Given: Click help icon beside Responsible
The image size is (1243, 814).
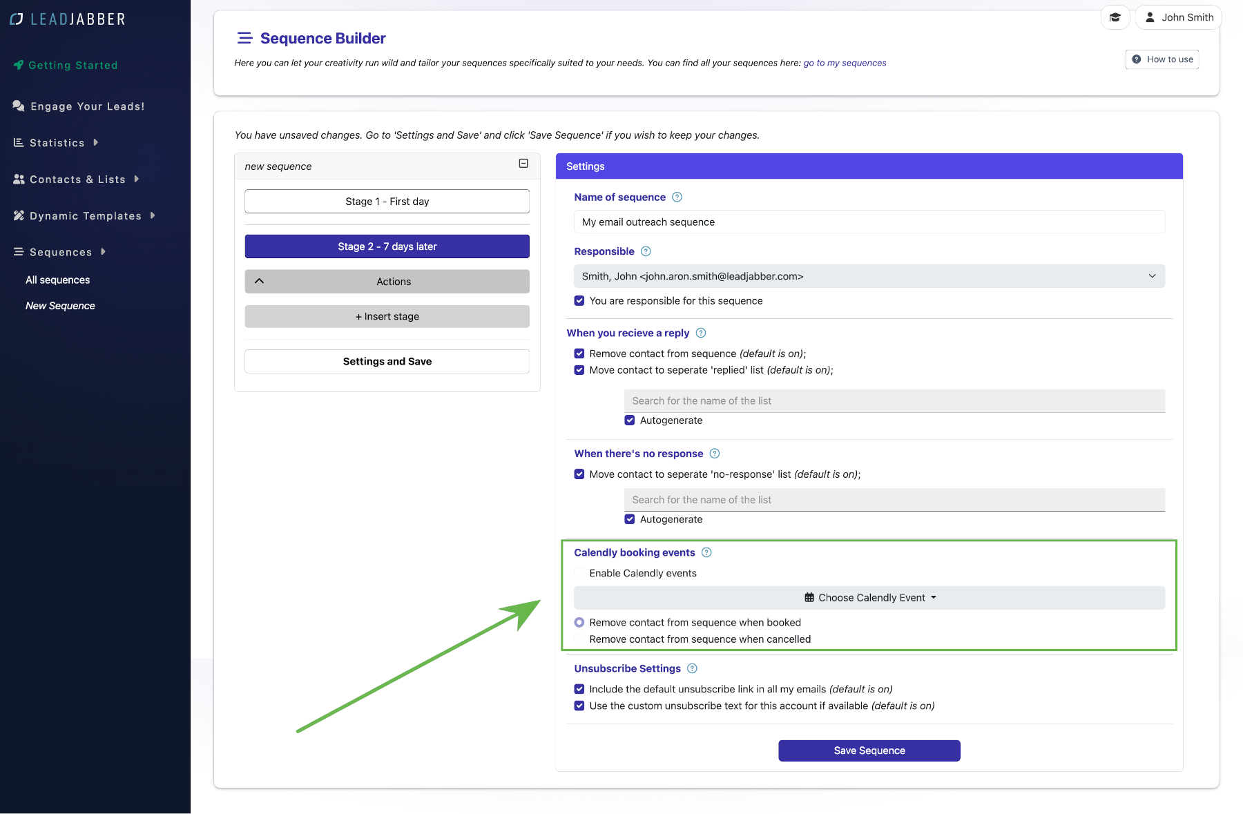Looking at the screenshot, I should click(646, 251).
